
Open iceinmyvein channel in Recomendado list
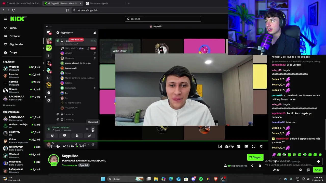tap(22, 148)
